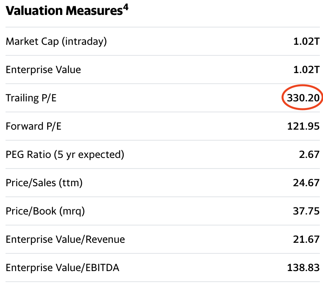Select the Price/Book value 37.75
This screenshot has width=323, height=286.
[306, 211]
